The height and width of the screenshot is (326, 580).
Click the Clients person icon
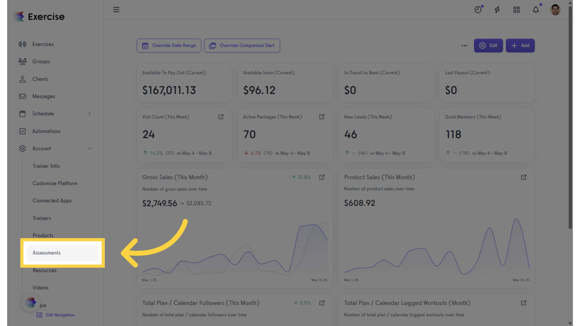point(23,79)
